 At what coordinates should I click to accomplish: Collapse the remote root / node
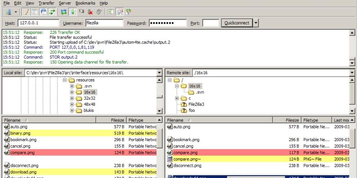(x=169, y=80)
